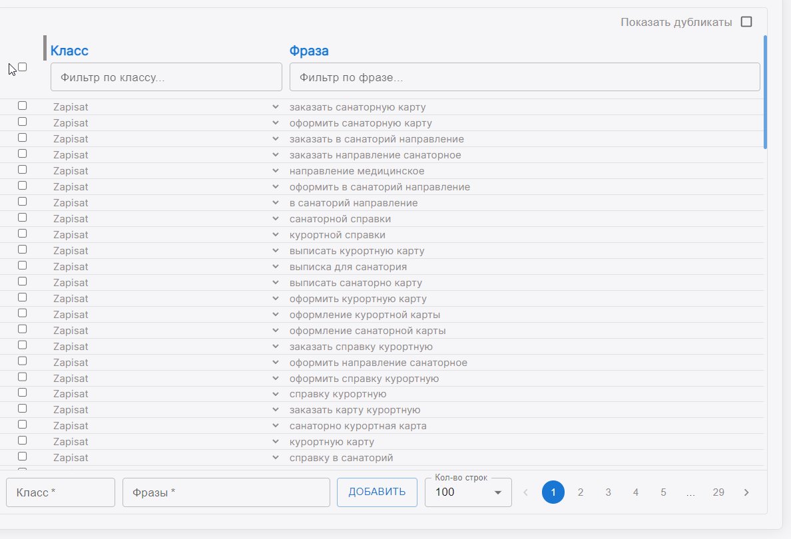Tick the checkbox beside справку в санаторий
The width and height of the screenshot is (791, 539).
coord(23,456)
